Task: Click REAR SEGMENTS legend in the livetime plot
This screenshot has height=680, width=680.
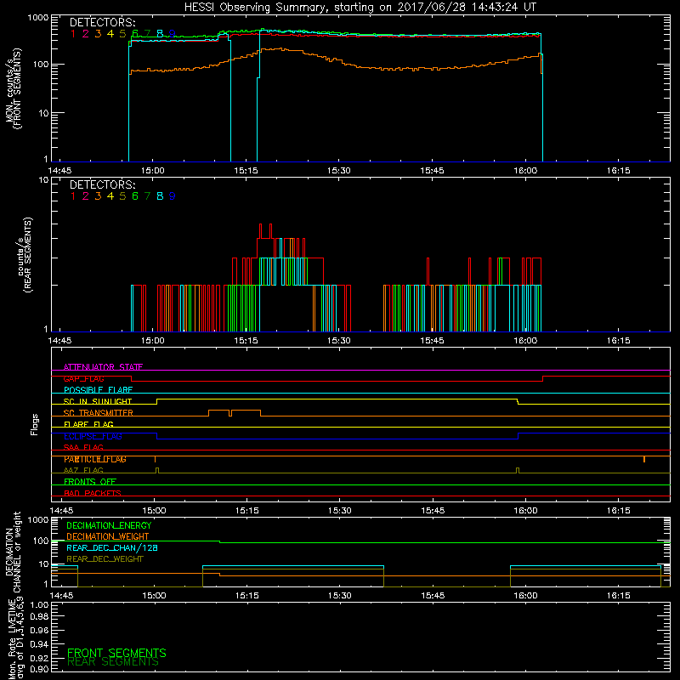Action: (113, 662)
